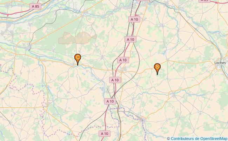Click the orange C map marker

tap(78, 59)
